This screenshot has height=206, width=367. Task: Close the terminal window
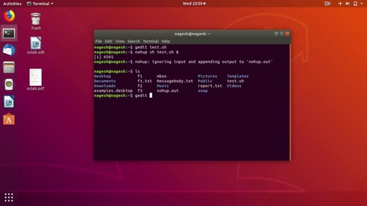(287, 34)
